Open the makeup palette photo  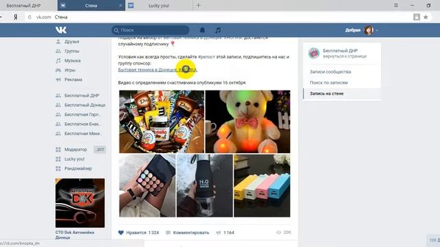point(147,185)
